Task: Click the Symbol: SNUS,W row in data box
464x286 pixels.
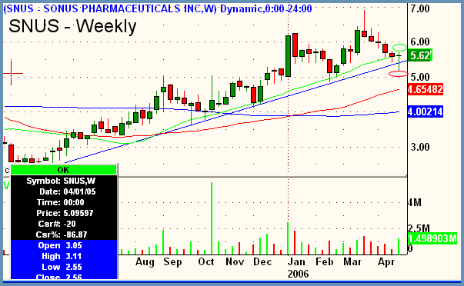Action: [64, 181]
